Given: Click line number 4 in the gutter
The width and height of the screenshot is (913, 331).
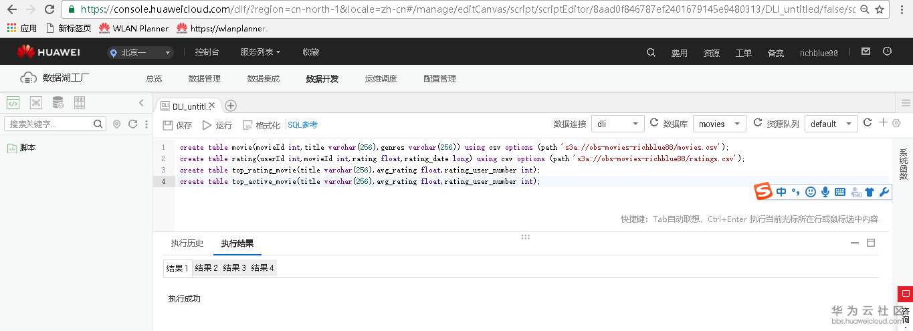Looking at the screenshot, I should 163,182.
